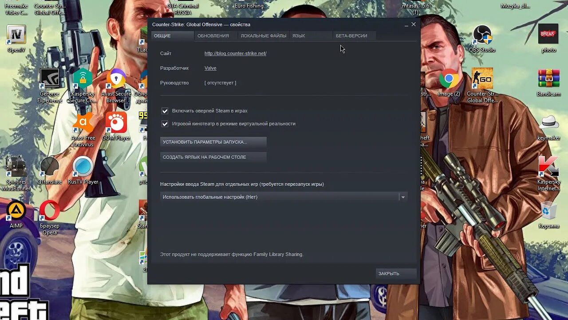Launch Avast Secure Browser shortcut
Viewport: 568px width, 320px height.
[x=116, y=85]
